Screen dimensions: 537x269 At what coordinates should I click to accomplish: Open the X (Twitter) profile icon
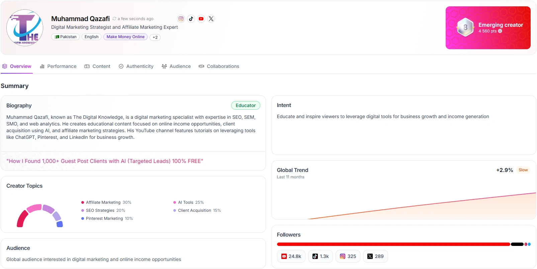pyautogui.click(x=211, y=19)
